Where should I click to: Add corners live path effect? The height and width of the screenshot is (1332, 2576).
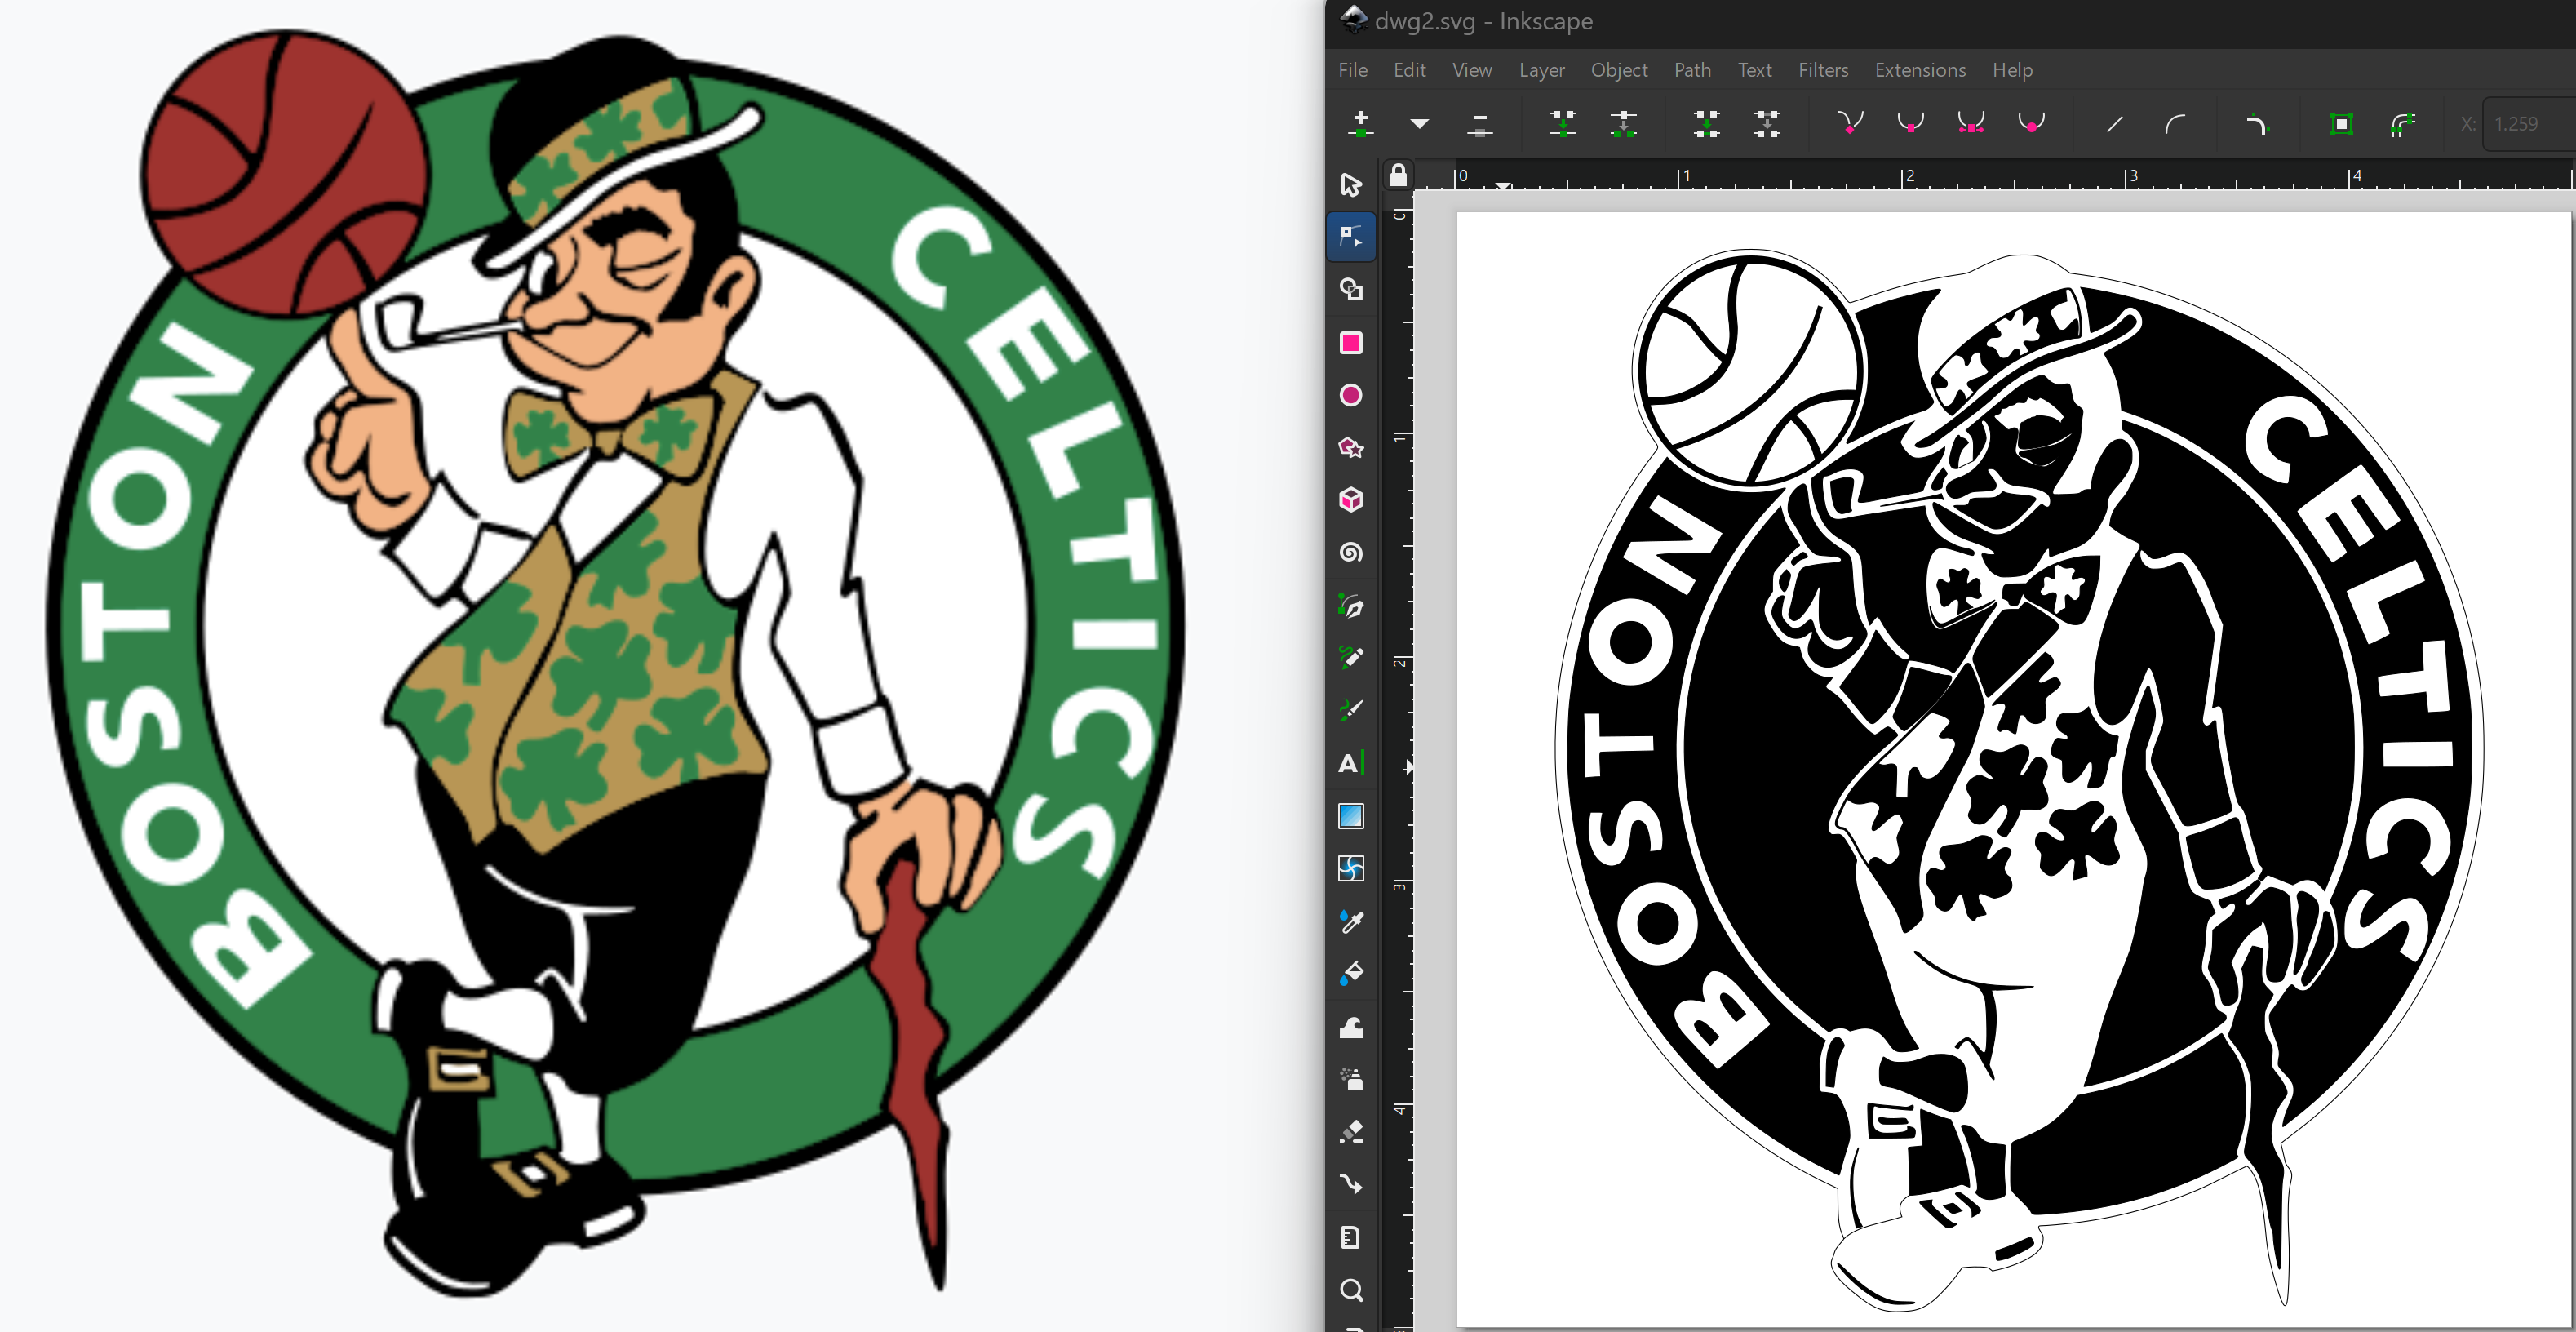pyautogui.click(x=2258, y=124)
